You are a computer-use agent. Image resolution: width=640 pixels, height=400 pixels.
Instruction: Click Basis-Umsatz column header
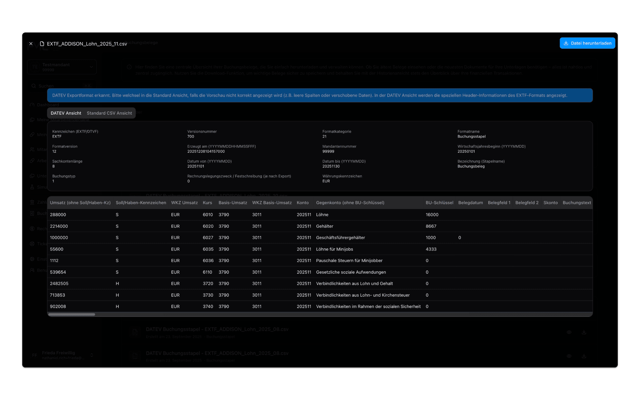(233, 203)
